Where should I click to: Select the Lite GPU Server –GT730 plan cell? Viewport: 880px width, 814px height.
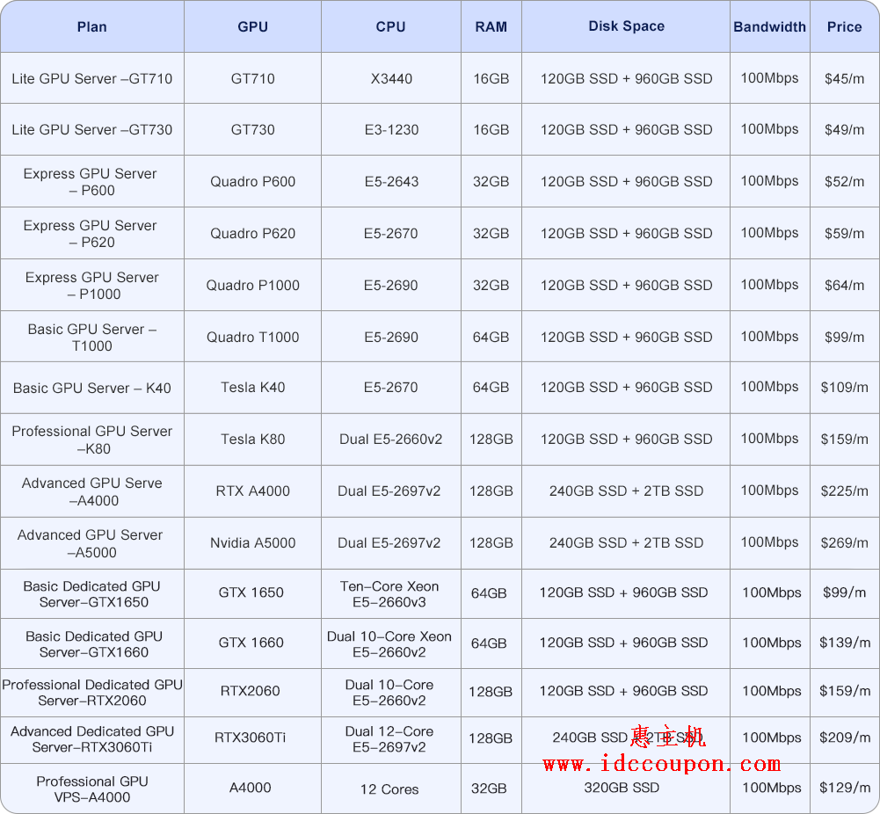(x=92, y=129)
